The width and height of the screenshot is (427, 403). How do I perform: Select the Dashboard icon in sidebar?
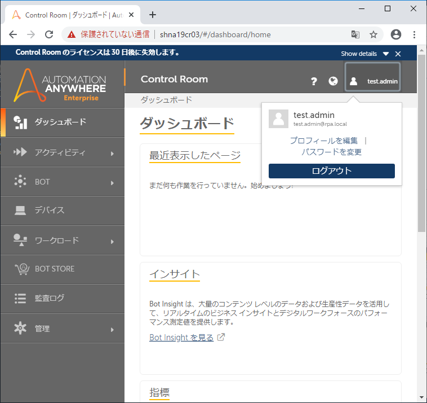[x=20, y=122]
